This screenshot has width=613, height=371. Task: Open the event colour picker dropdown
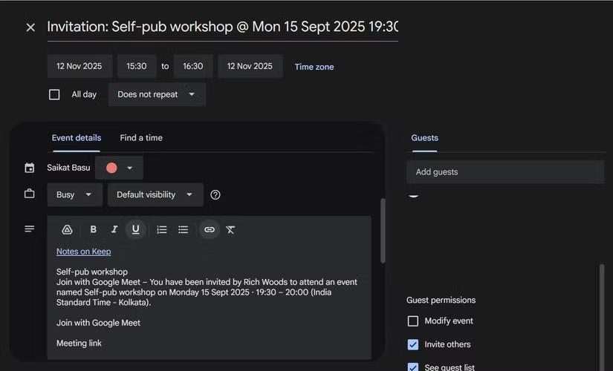119,168
